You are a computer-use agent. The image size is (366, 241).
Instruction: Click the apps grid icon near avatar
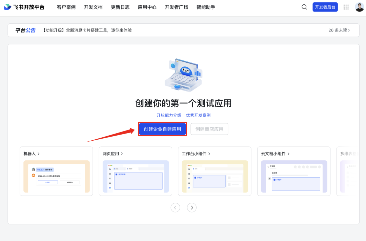[346, 7]
